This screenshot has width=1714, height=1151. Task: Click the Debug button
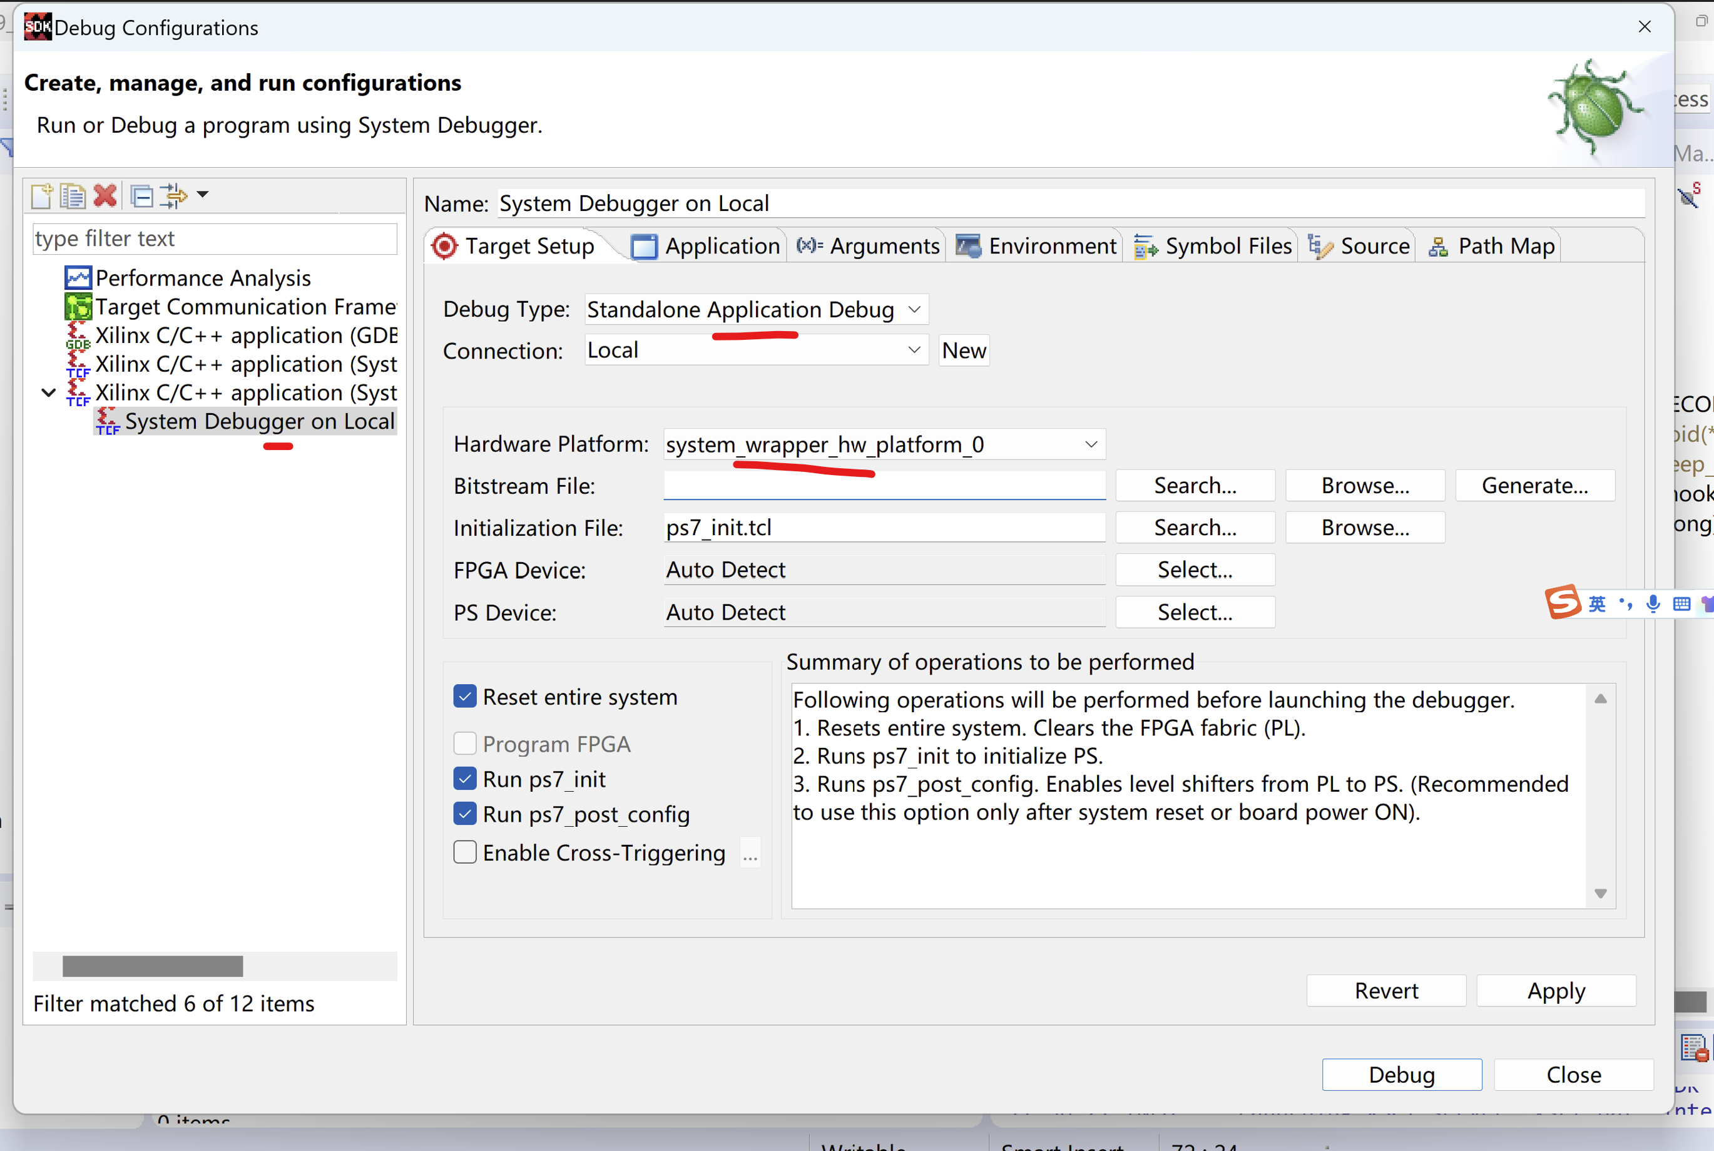(x=1402, y=1075)
